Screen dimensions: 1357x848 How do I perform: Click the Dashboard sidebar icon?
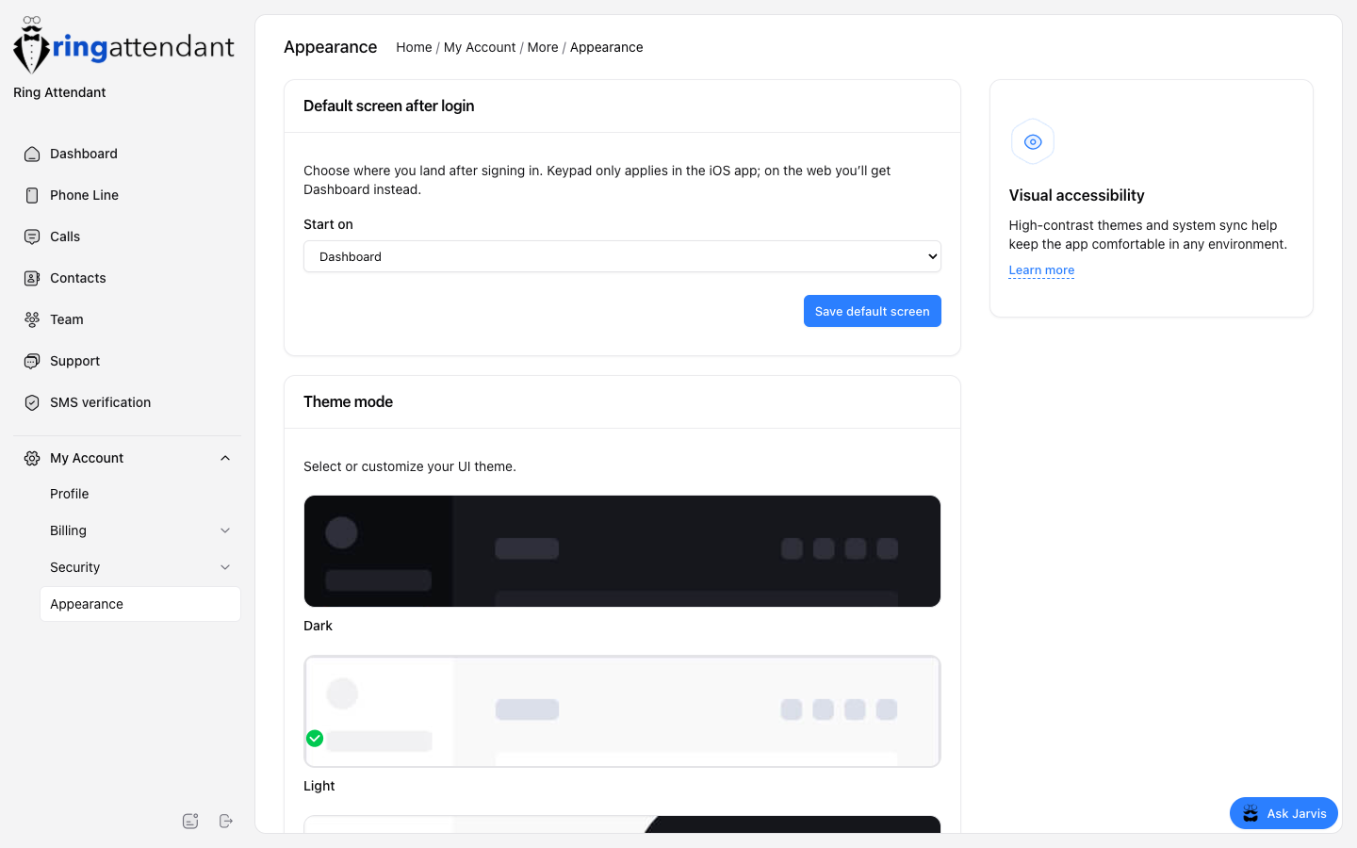coord(32,154)
